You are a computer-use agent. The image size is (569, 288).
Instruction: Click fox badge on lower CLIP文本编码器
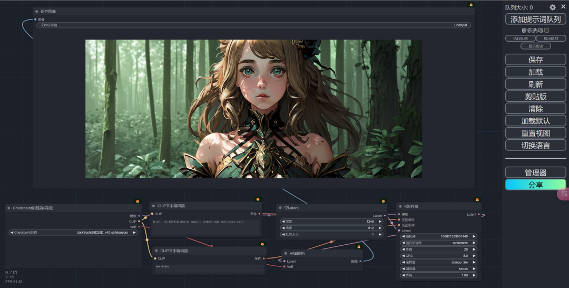[x=262, y=244]
